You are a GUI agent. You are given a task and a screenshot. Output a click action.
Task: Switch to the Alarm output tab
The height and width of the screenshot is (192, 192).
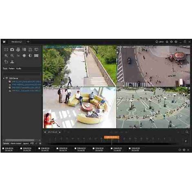click(x=16, y=143)
